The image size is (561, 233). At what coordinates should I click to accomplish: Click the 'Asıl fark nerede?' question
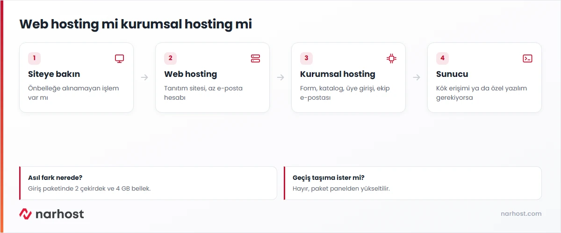[55, 178]
